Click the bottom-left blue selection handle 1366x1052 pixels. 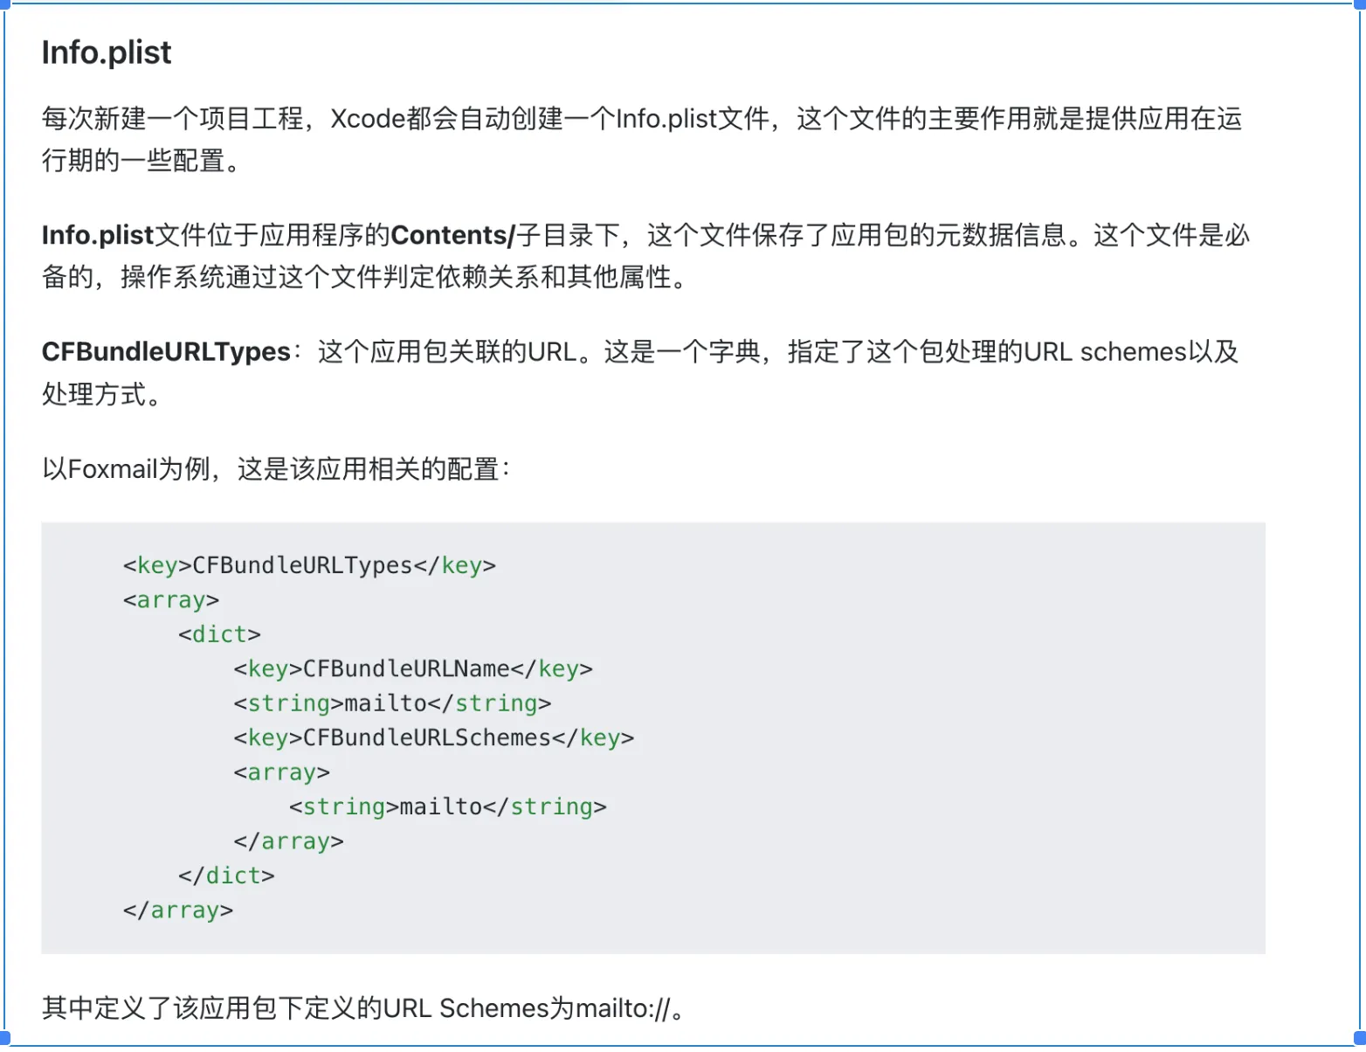tap(3, 1039)
